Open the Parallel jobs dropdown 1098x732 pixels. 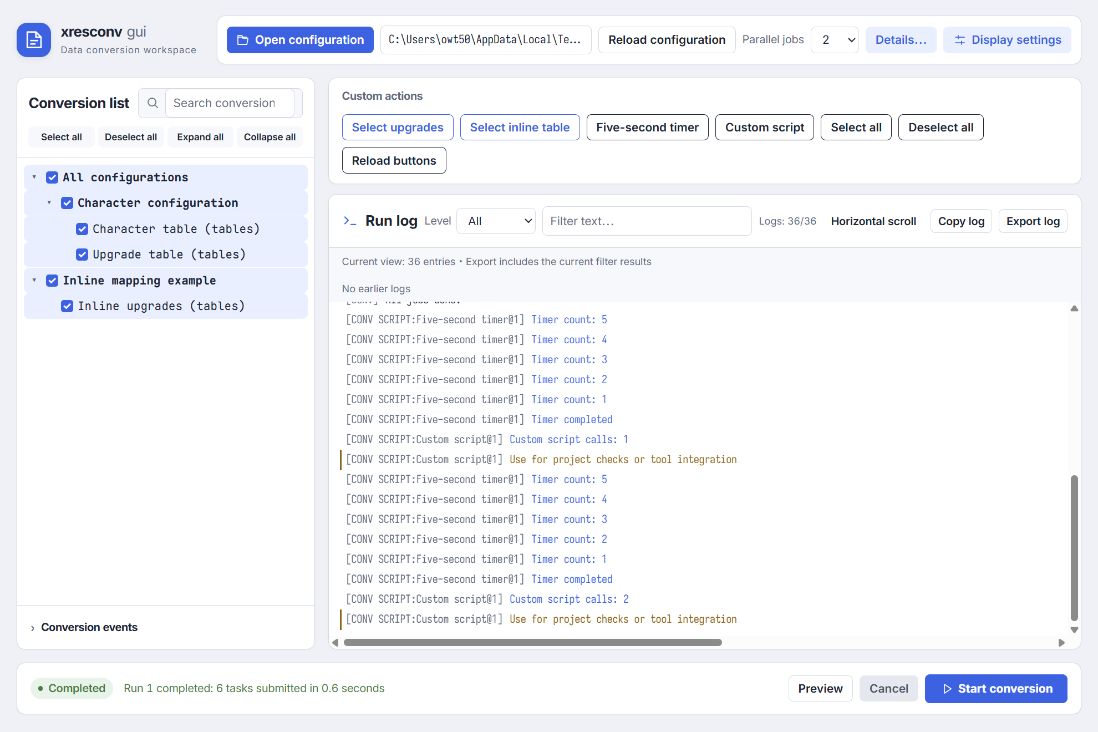[x=835, y=40]
